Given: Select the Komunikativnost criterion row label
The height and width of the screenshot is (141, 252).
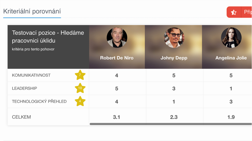Looking at the screenshot, I should point(31,75).
